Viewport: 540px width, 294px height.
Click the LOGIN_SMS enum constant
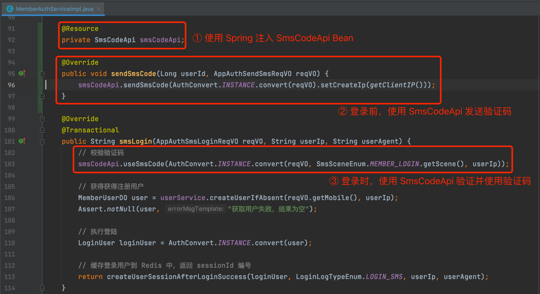point(384,277)
